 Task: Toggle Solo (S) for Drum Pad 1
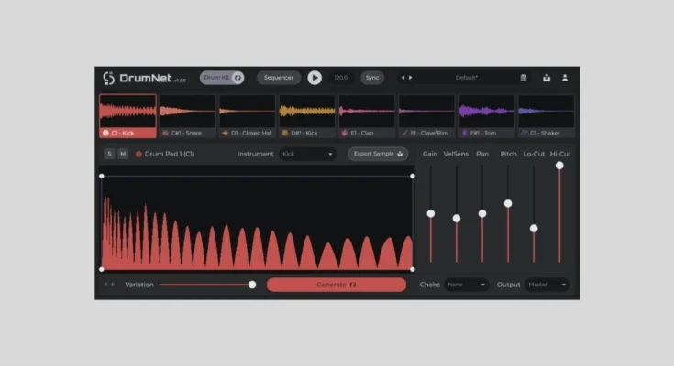coord(109,154)
